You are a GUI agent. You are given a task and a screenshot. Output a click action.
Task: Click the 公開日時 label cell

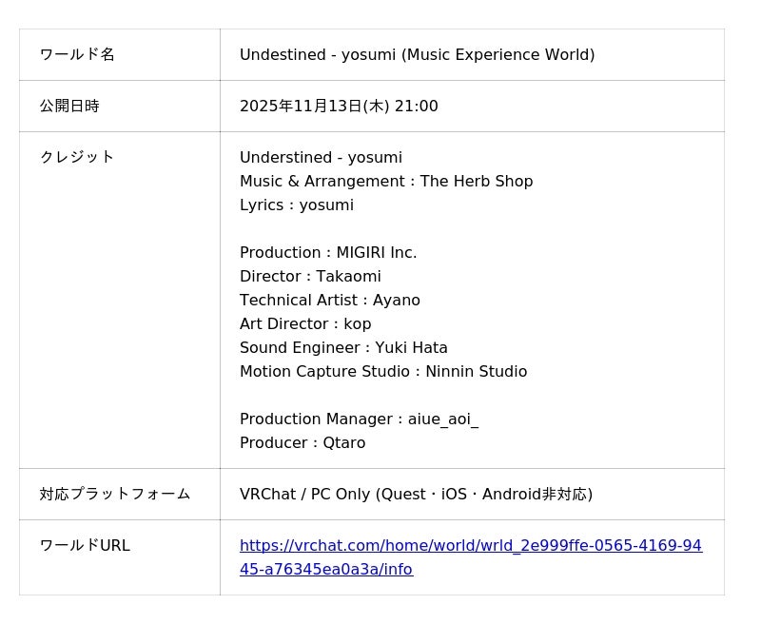tap(69, 106)
